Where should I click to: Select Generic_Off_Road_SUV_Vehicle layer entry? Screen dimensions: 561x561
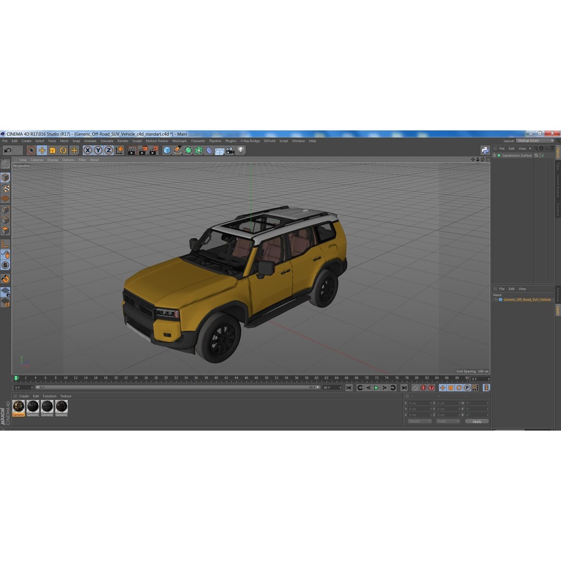click(x=527, y=300)
